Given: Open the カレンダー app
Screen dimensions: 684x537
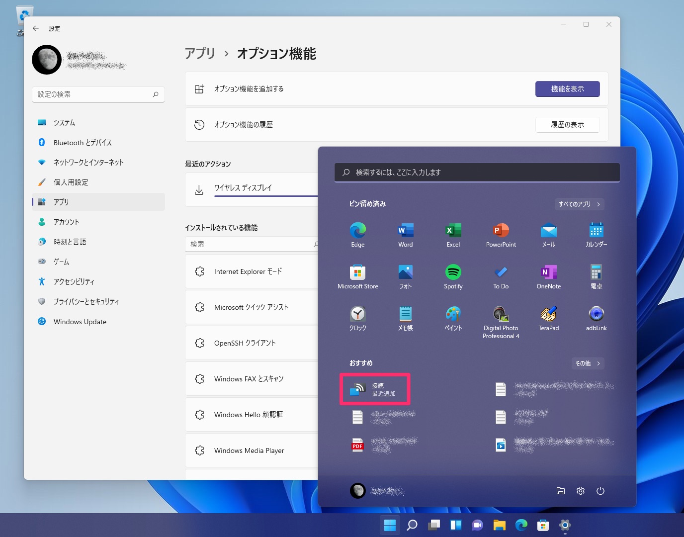Looking at the screenshot, I should pos(596,235).
